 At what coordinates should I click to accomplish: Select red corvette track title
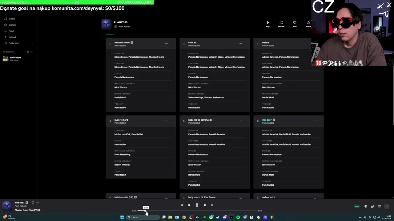click(269, 197)
